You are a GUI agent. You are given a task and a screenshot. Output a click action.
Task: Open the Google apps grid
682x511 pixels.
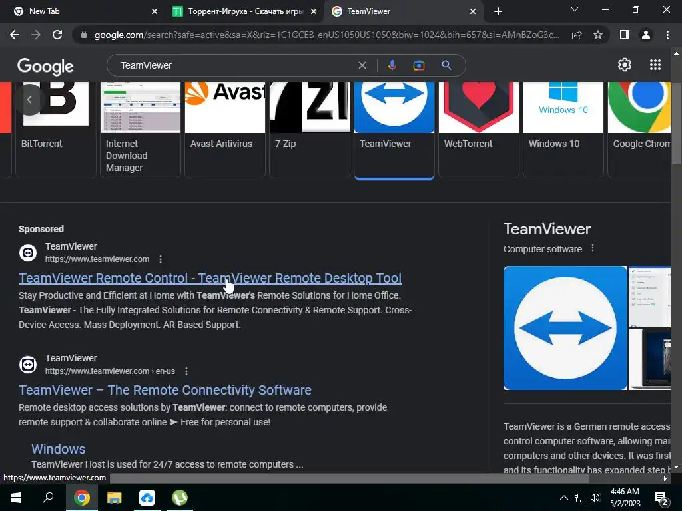655,65
